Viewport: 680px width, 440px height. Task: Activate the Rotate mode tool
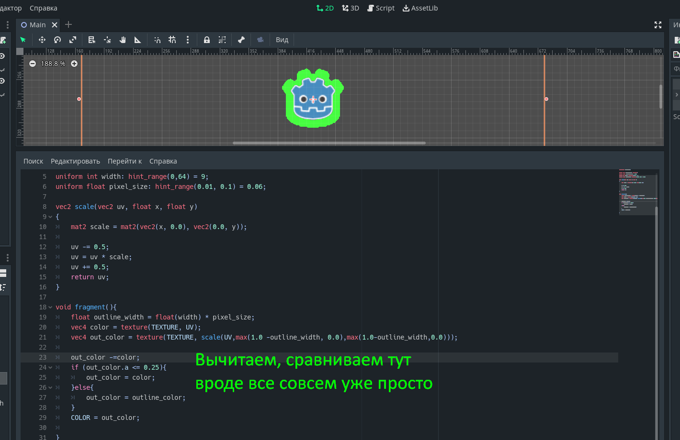pos(57,40)
